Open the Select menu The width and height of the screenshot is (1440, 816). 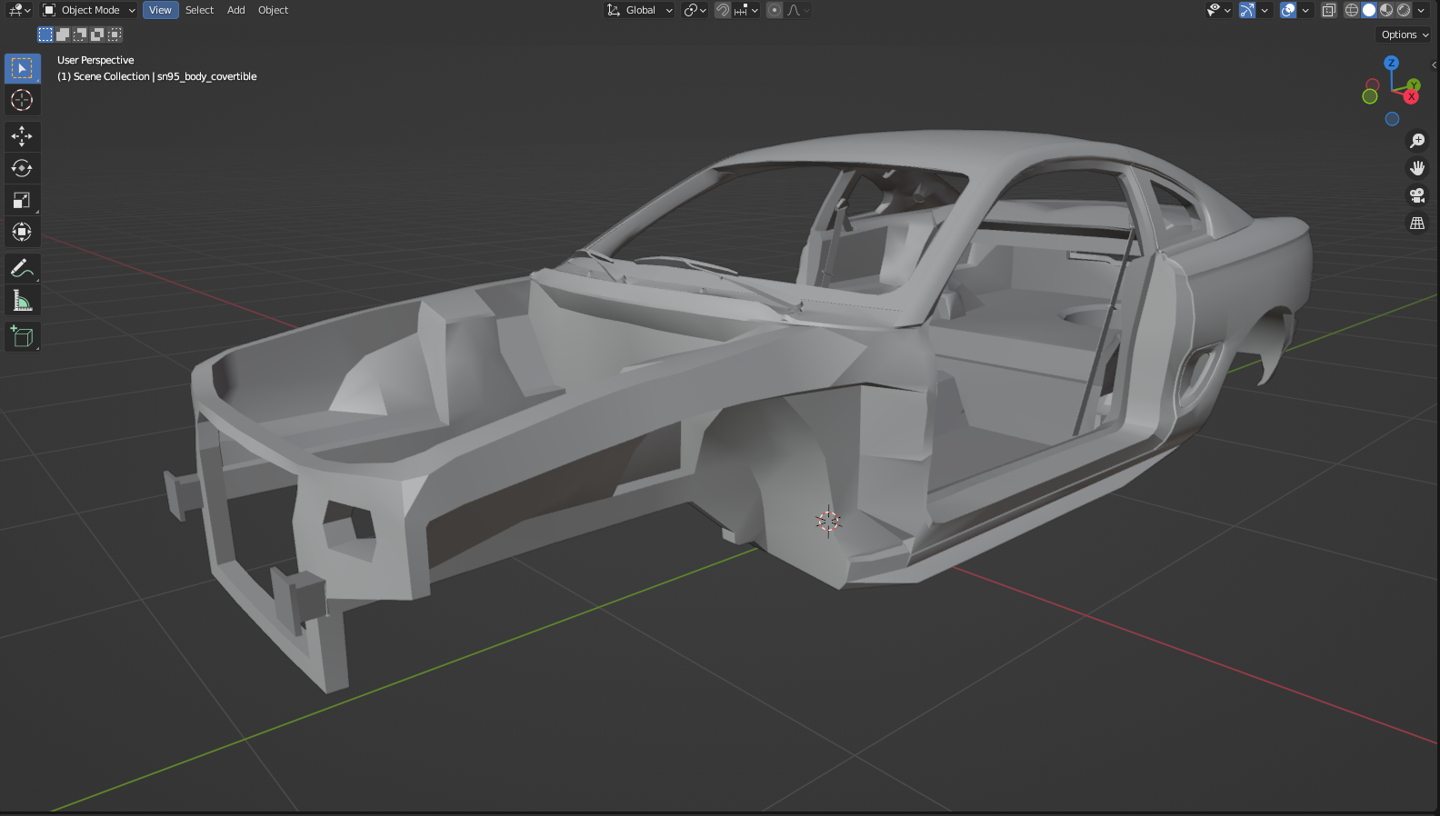pos(199,10)
